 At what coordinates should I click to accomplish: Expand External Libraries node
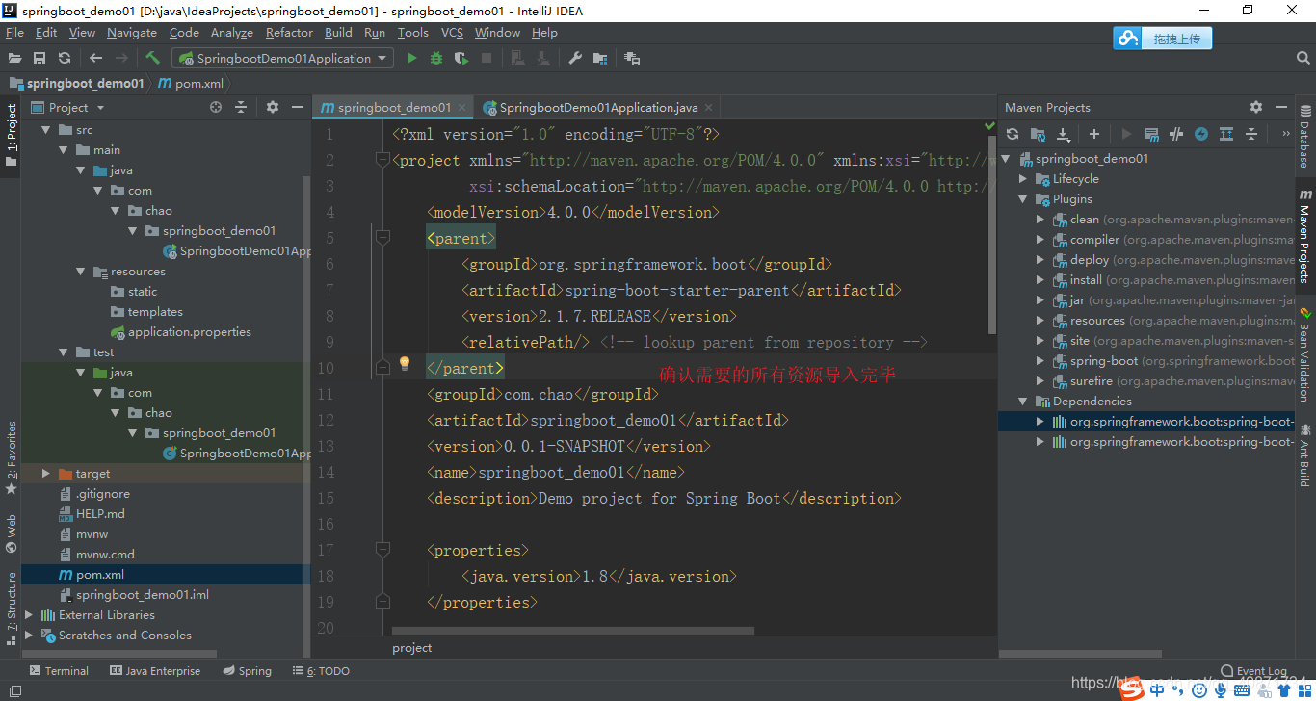[29, 615]
